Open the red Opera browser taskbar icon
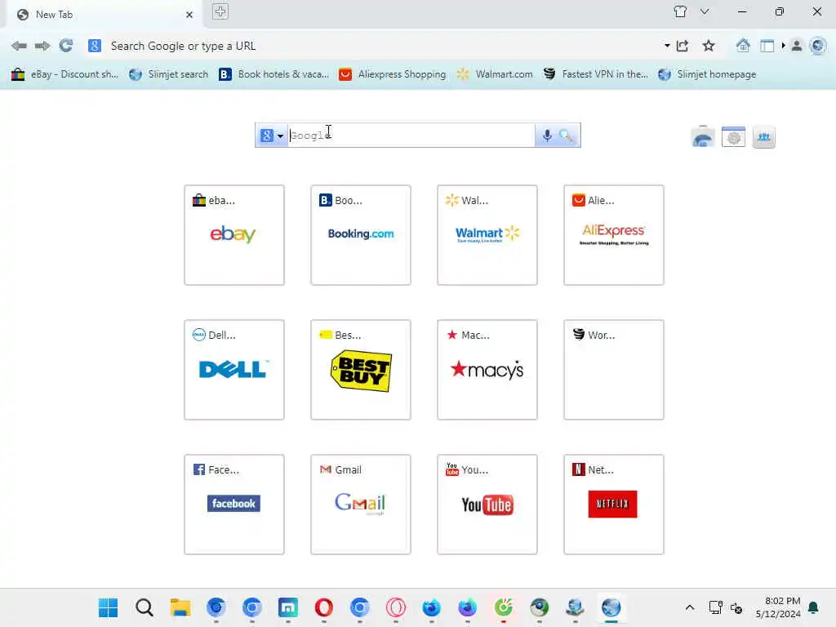836x627 pixels. 323,607
